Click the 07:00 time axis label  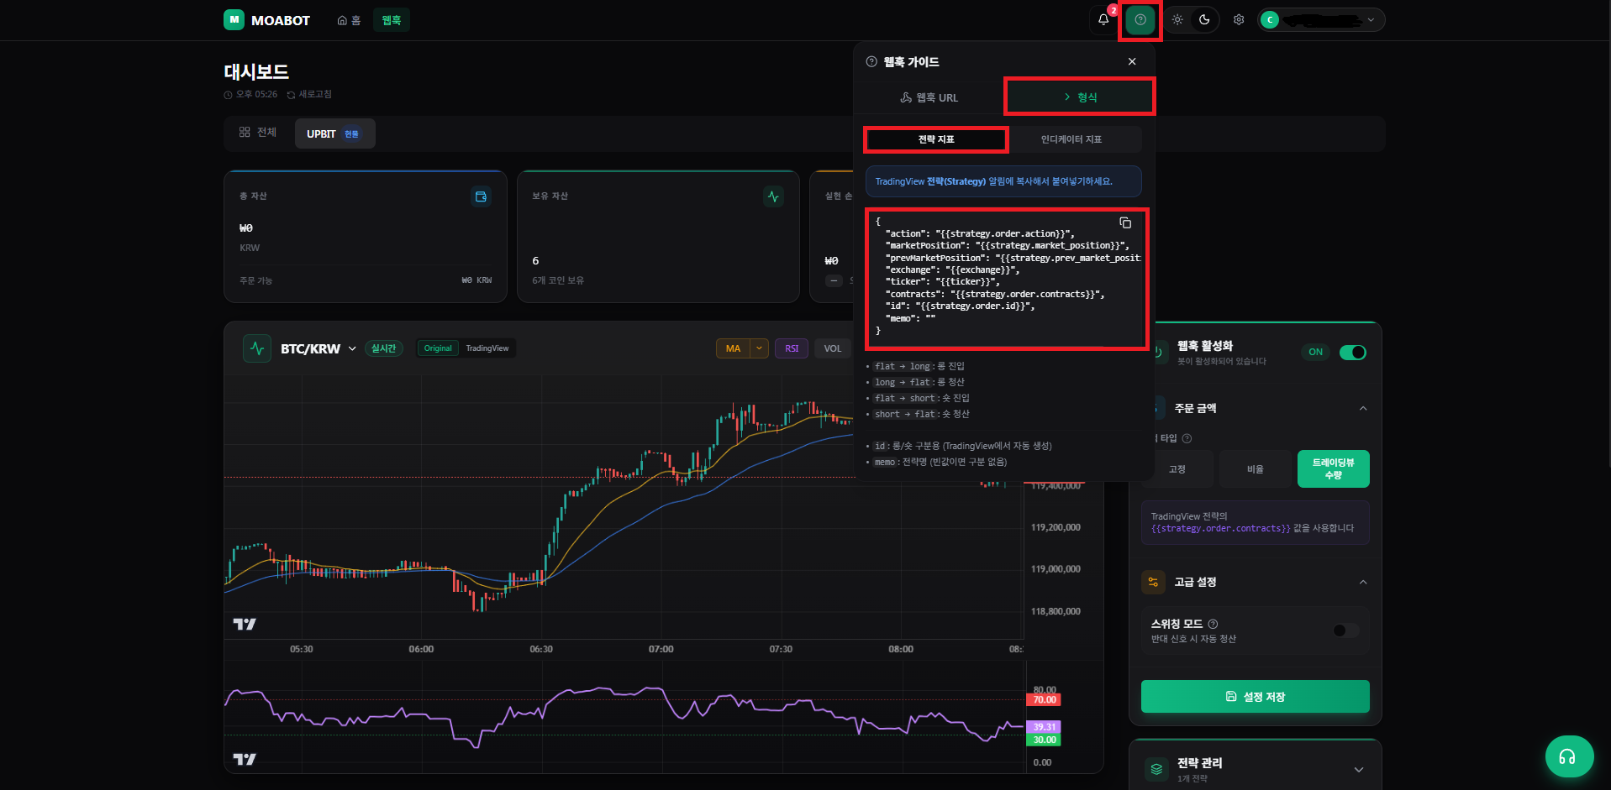[661, 650]
